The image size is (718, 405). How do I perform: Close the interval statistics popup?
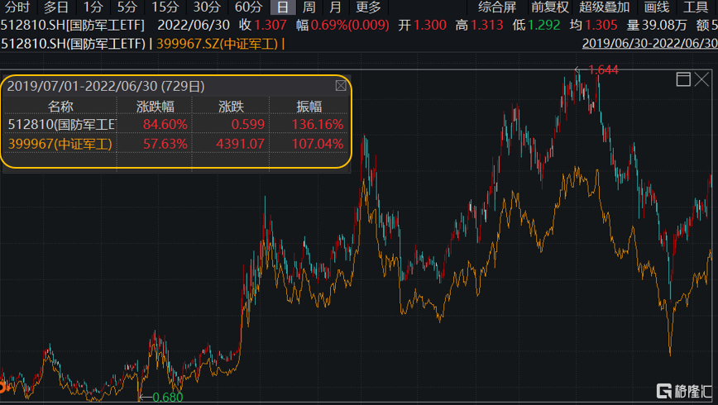pos(341,86)
